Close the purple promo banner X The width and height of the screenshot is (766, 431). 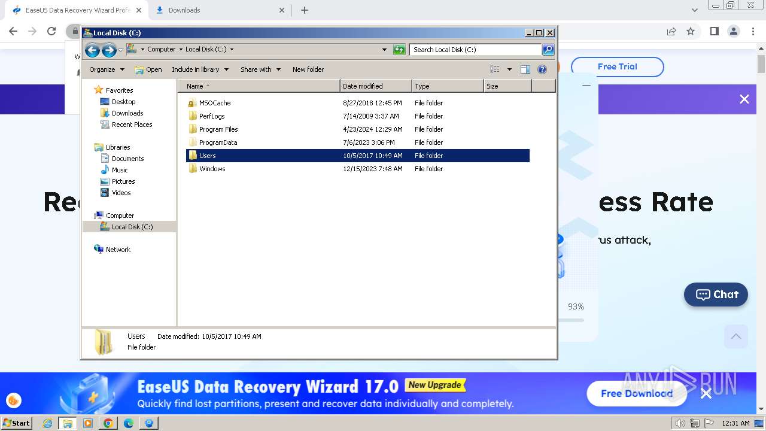pyautogui.click(x=744, y=99)
